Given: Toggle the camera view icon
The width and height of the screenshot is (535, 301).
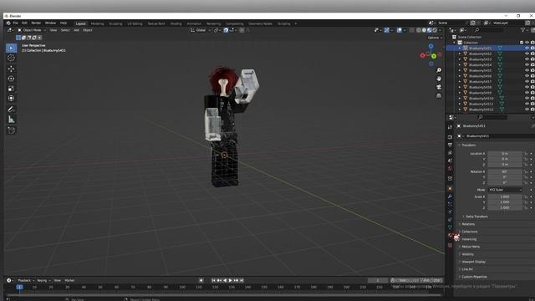Looking at the screenshot, I should [x=439, y=87].
